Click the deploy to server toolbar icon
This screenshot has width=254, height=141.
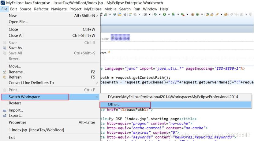pyautogui.click(x=106, y=14)
